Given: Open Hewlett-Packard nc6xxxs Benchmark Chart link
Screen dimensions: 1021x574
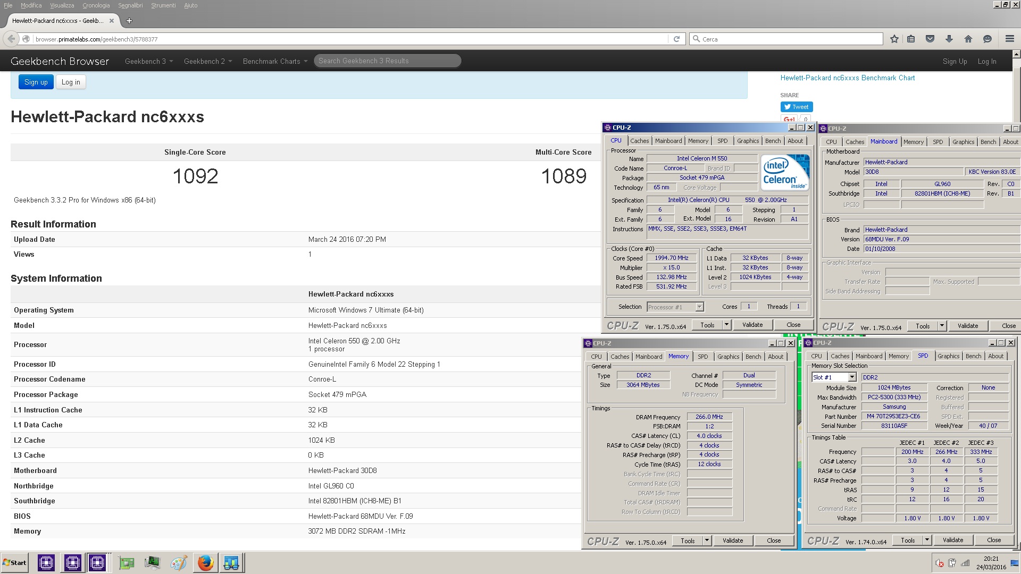Looking at the screenshot, I should 847,78.
